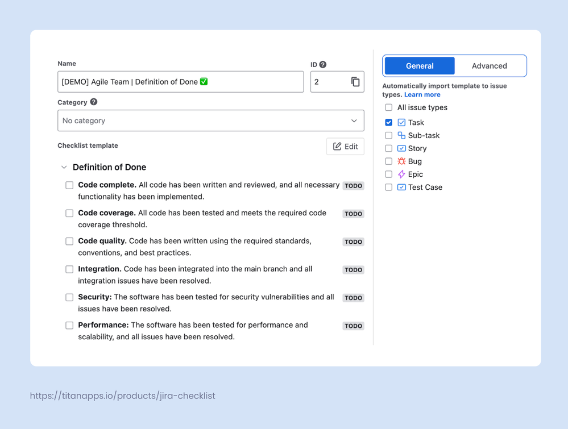Click the All issue types label
Viewport: 568px width, 429px height.
(422, 107)
